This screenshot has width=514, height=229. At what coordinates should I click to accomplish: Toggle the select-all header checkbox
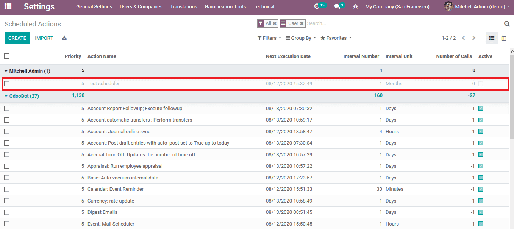pyautogui.click(x=7, y=56)
